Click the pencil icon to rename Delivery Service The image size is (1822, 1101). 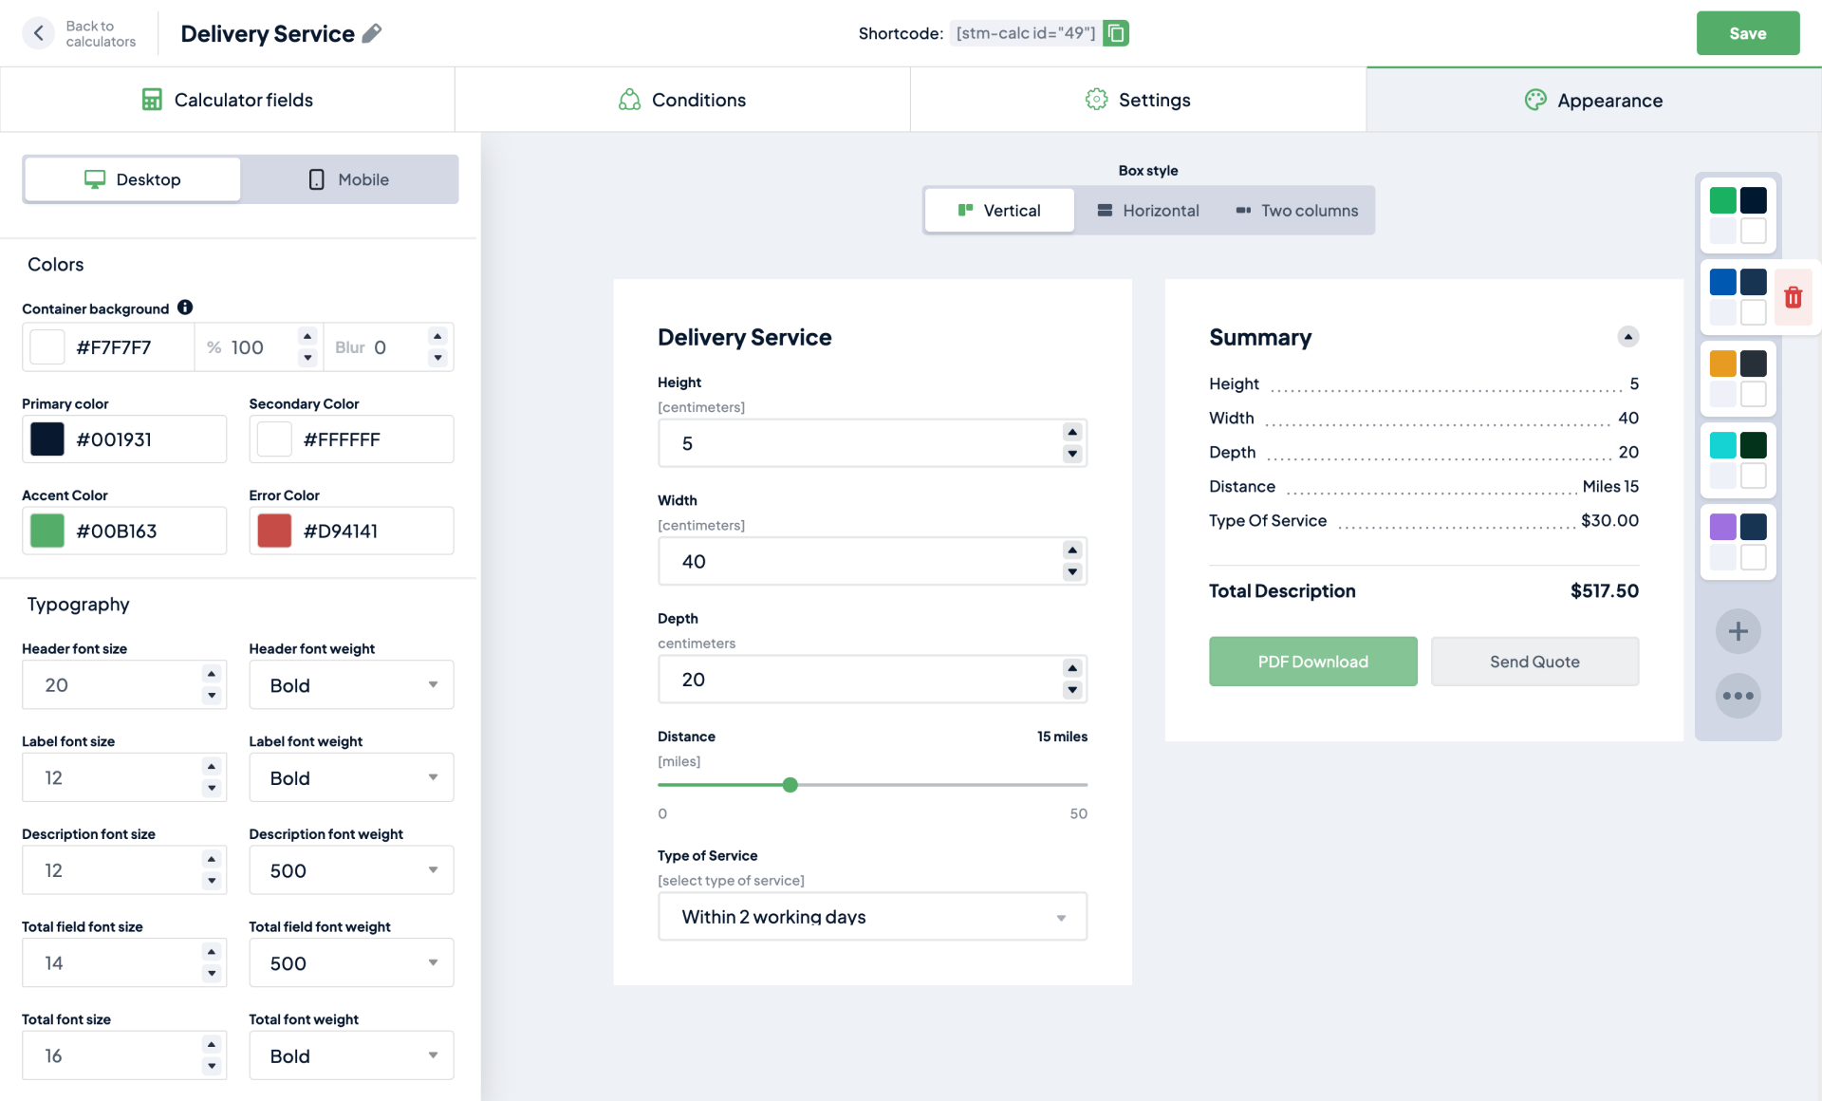tap(372, 33)
